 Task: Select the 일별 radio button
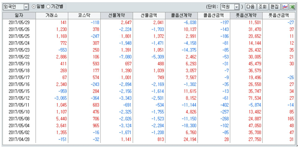(34, 6)
